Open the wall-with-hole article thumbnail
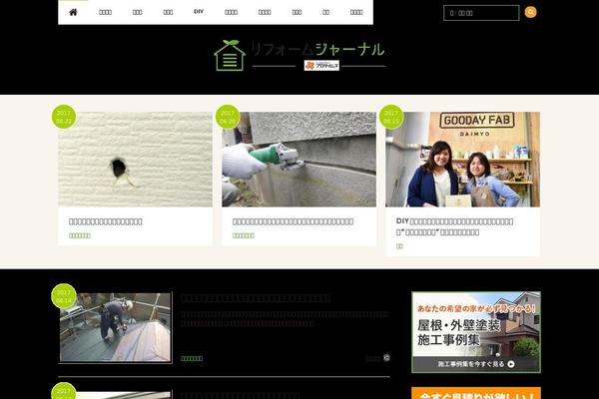The height and width of the screenshot is (399, 599). (135, 160)
